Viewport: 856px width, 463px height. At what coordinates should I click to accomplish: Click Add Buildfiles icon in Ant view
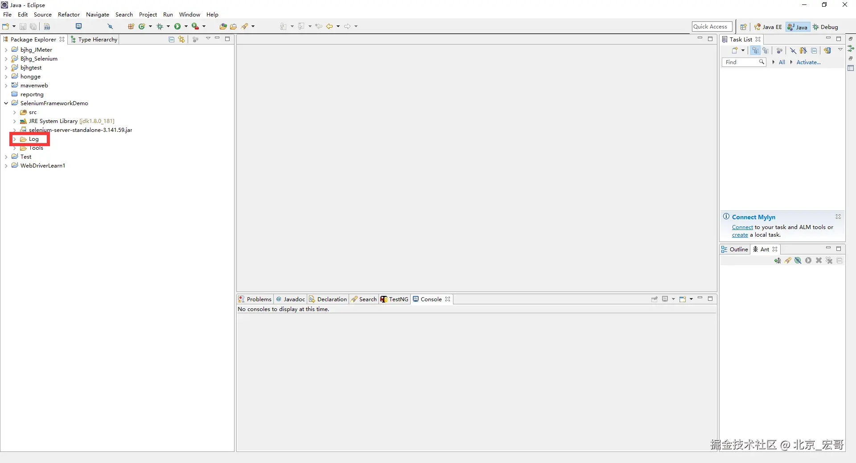point(778,261)
